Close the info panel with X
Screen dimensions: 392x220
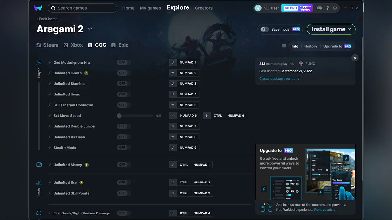coord(355,58)
